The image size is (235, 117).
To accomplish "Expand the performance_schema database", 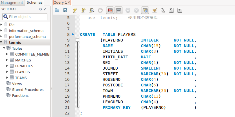I will tap(1, 36).
